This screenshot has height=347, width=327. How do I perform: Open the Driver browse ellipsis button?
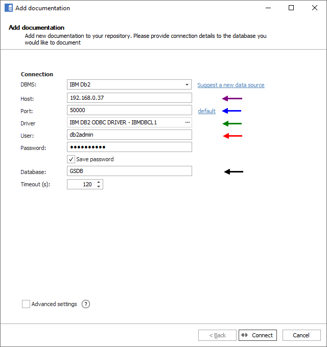[x=187, y=123]
